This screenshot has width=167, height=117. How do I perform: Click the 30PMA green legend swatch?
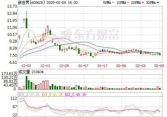pos(158,3)
